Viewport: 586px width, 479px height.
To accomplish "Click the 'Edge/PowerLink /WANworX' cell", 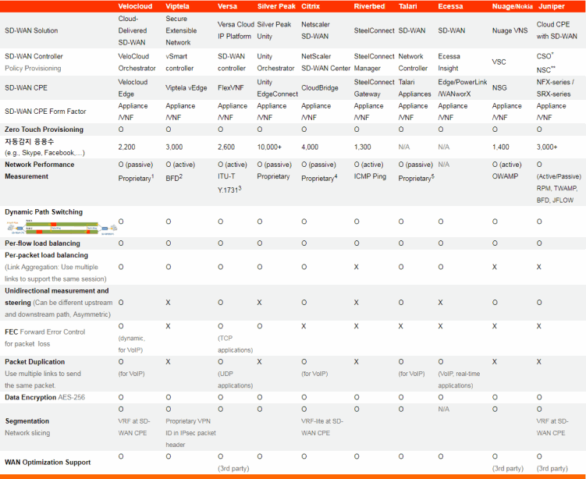I will pyautogui.click(x=463, y=88).
